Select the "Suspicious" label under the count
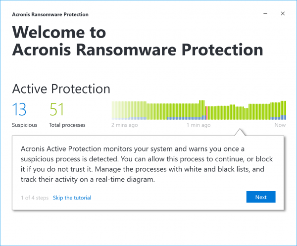 point(25,125)
